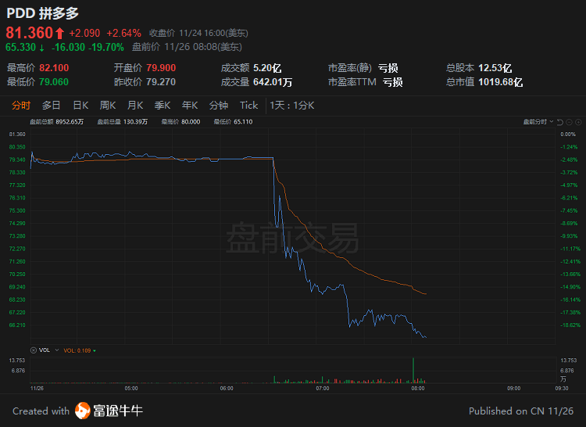Click the 盘前总额 8952.65万 label
This screenshot has height=427, width=586.
tap(57, 122)
